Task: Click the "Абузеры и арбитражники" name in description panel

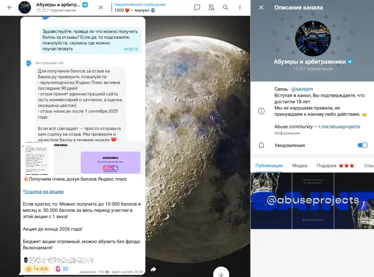Action: [310, 62]
